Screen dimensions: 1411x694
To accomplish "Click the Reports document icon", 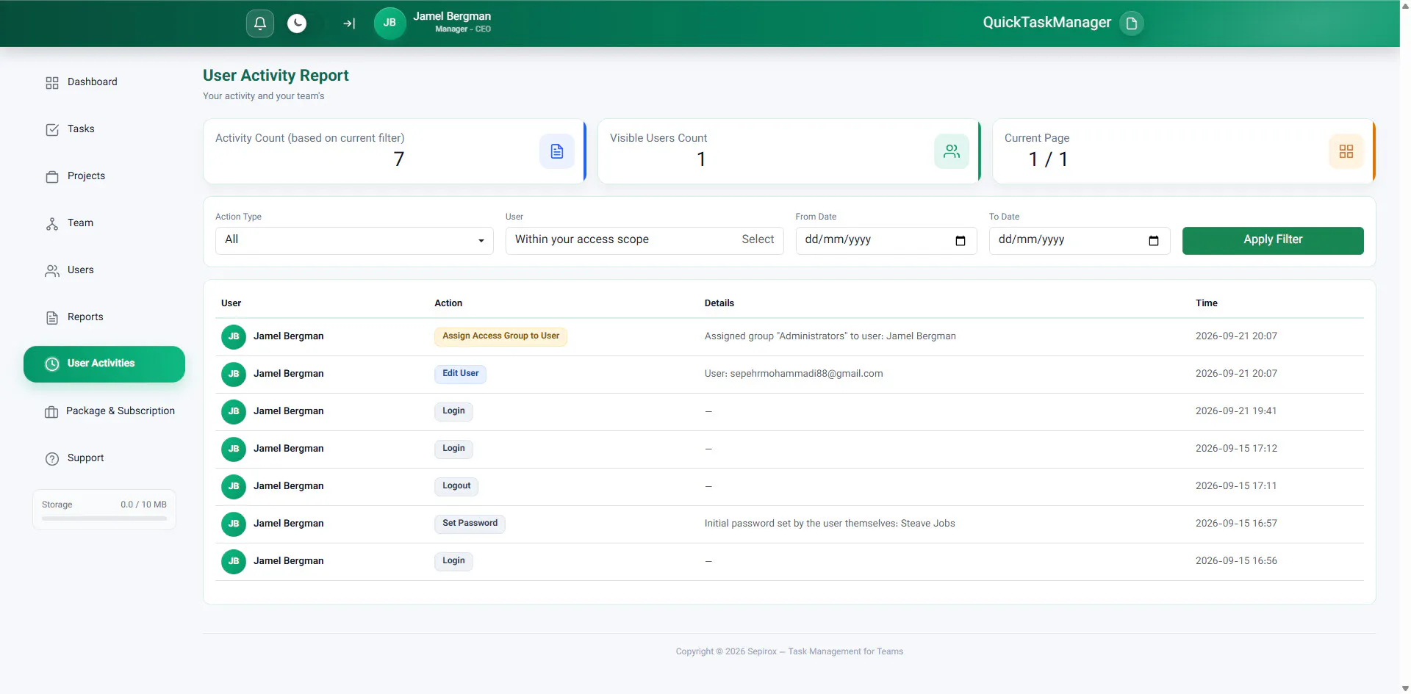I will click(x=52, y=318).
